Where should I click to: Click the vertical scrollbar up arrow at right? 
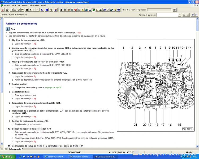(x=197, y=19)
